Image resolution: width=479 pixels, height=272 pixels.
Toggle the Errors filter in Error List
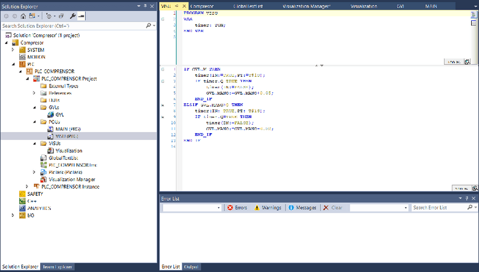(237, 208)
